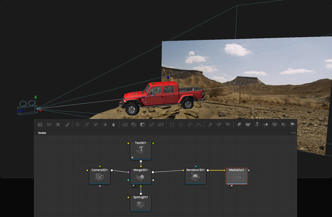This screenshot has width=332, height=217.
Task: Click the Camera3D1 node
Action: 100,177
